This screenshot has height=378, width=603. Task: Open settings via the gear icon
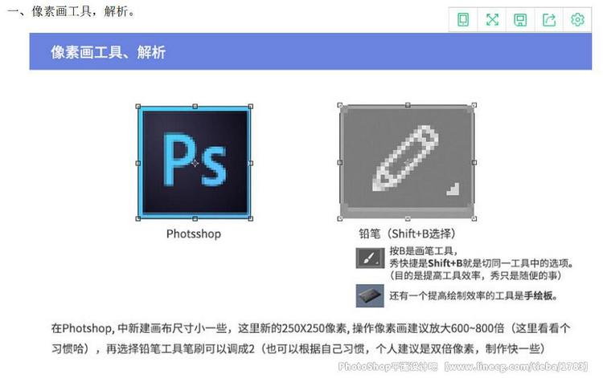click(x=577, y=19)
